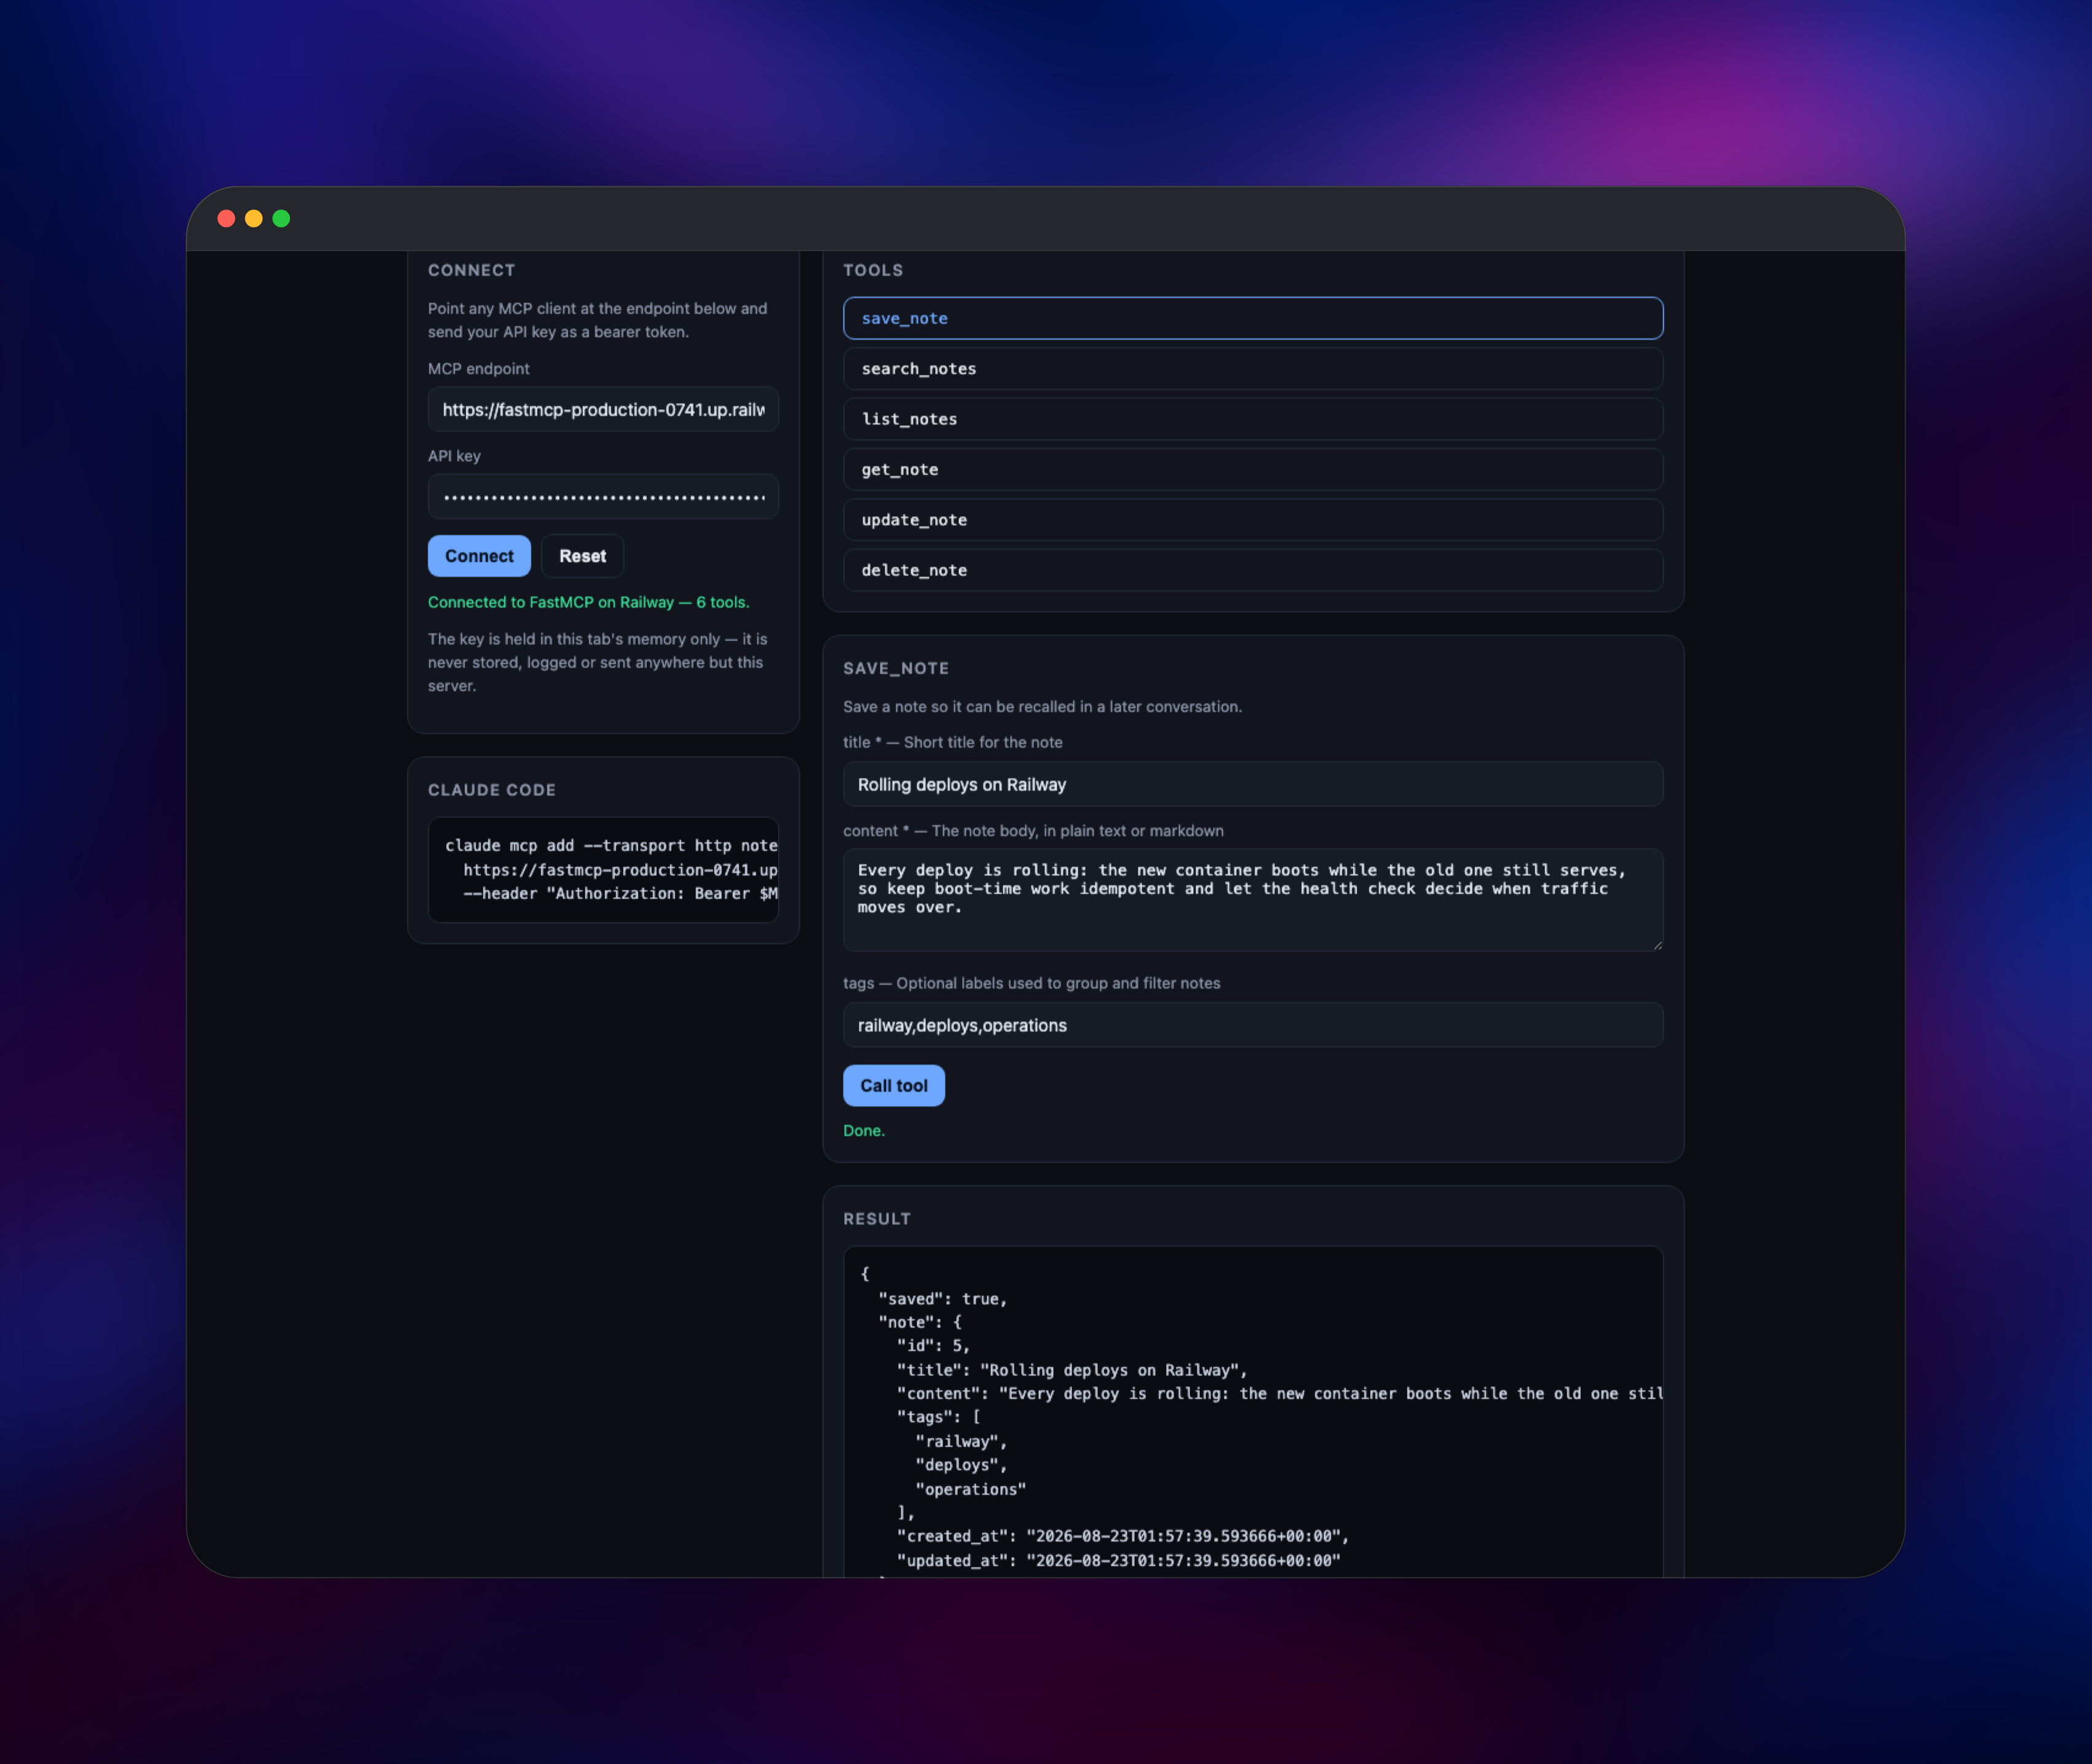This screenshot has height=1764, width=2092.
Task: Click the 'content * — The note body' label
Action: [1033, 831]
